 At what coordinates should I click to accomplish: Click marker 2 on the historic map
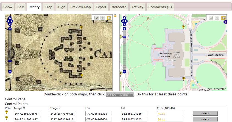81,27
